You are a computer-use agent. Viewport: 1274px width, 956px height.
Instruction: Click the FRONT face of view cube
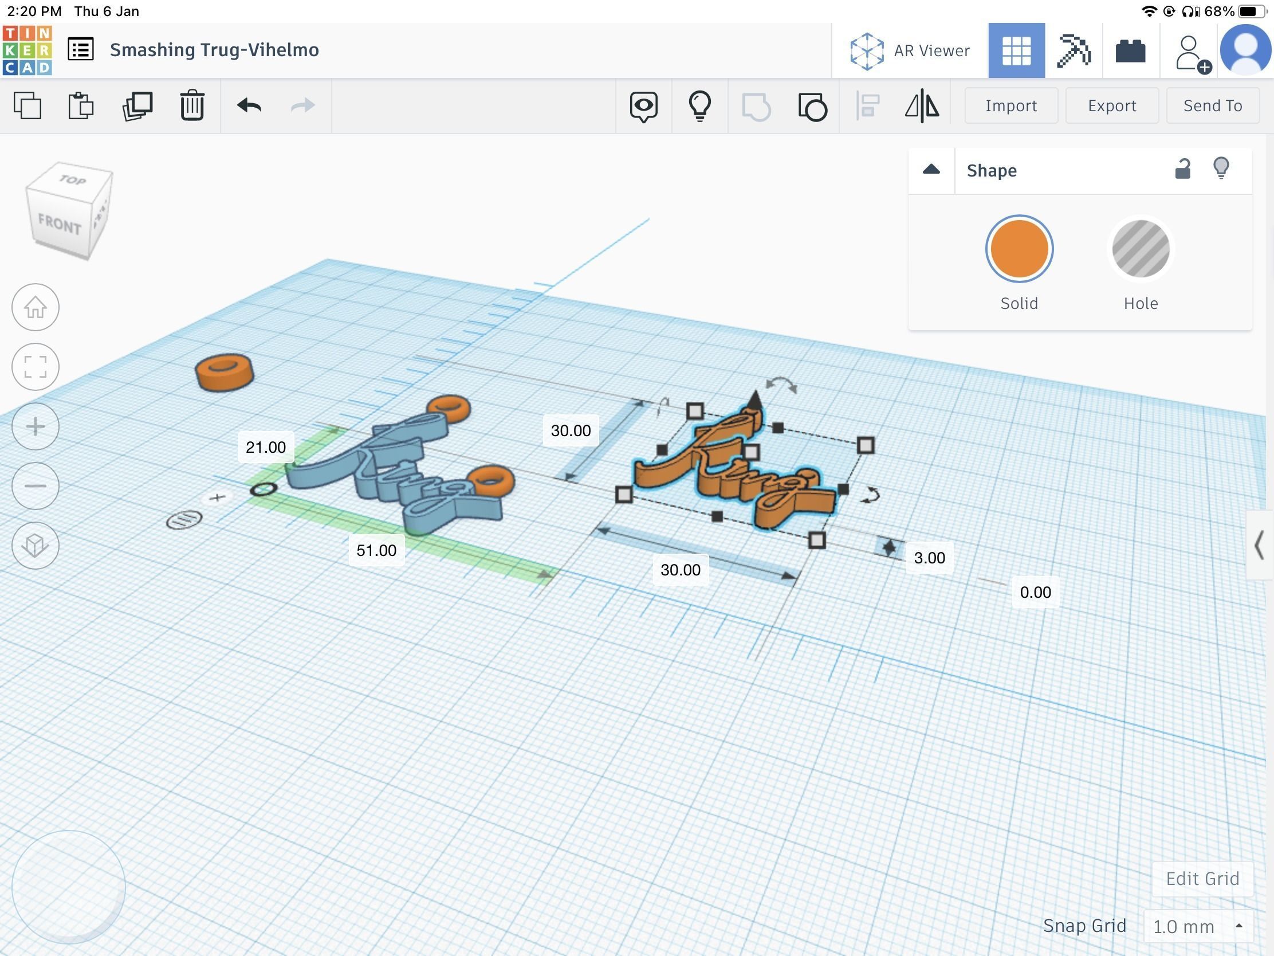(60, 224)
